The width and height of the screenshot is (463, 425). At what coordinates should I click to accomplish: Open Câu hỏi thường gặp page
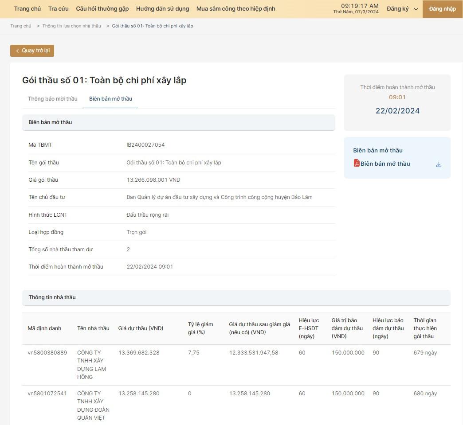click(x=102, y=9)
